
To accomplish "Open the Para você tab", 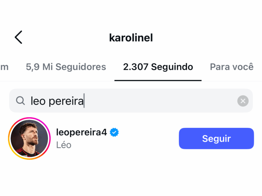I will [231, 67].
